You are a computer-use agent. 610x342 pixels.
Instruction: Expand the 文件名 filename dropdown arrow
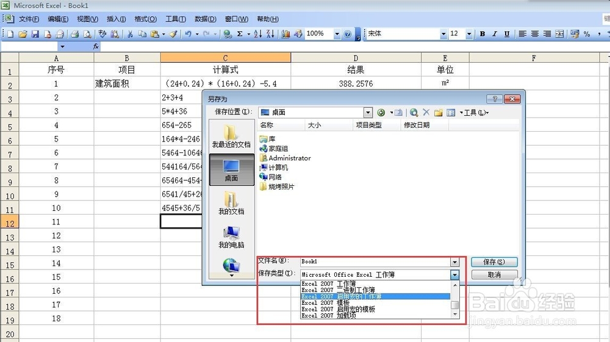[x=454, y=262]
